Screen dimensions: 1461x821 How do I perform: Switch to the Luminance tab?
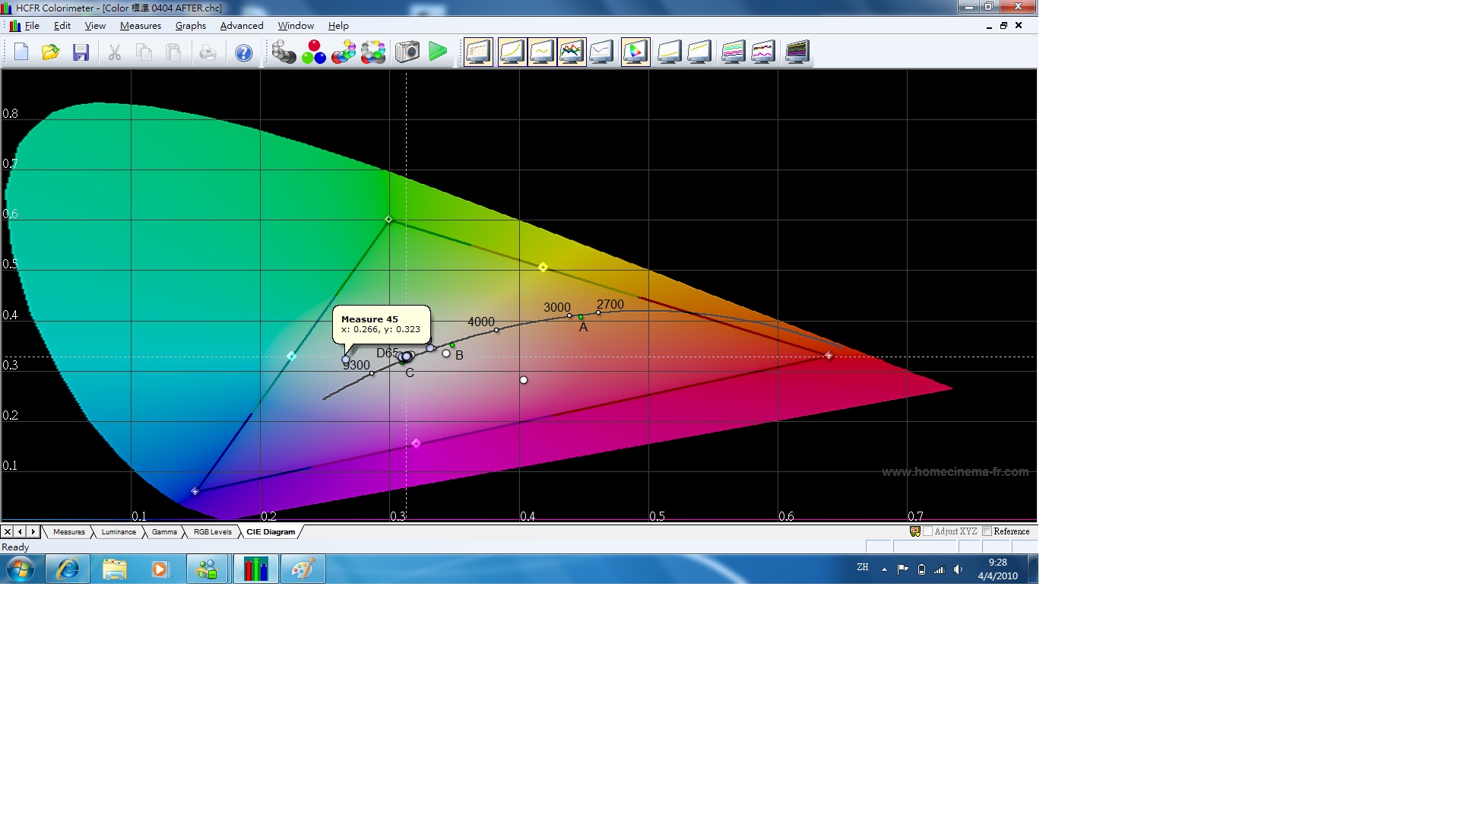119,532
